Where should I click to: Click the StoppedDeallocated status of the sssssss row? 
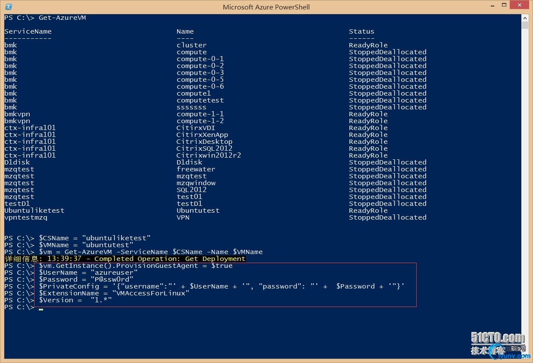pyautogui.click(x=388, y=107)
